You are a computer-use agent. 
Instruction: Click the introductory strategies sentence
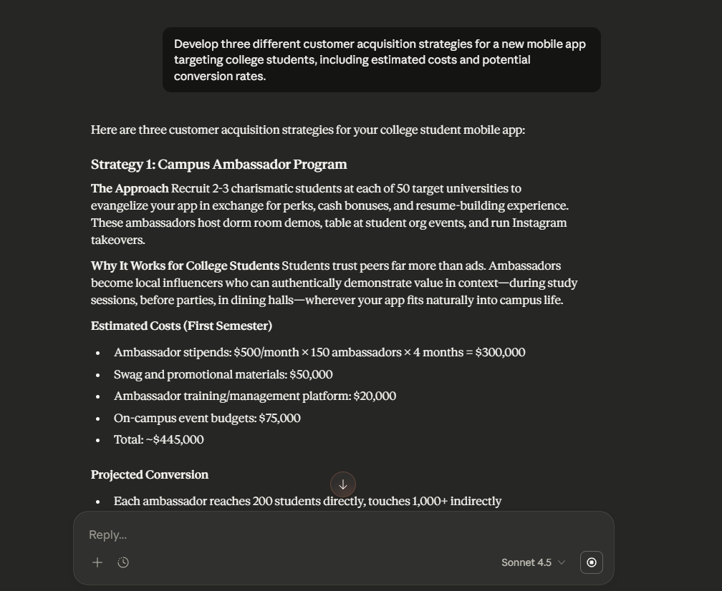tap(308, 130)
